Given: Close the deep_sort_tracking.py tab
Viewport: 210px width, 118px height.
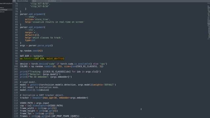Looking at the screenshot, I should tap(30, 1).
